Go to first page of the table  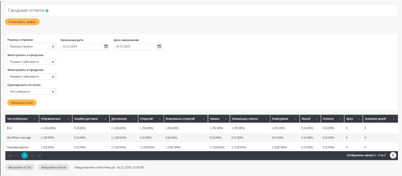click(10, 155)
